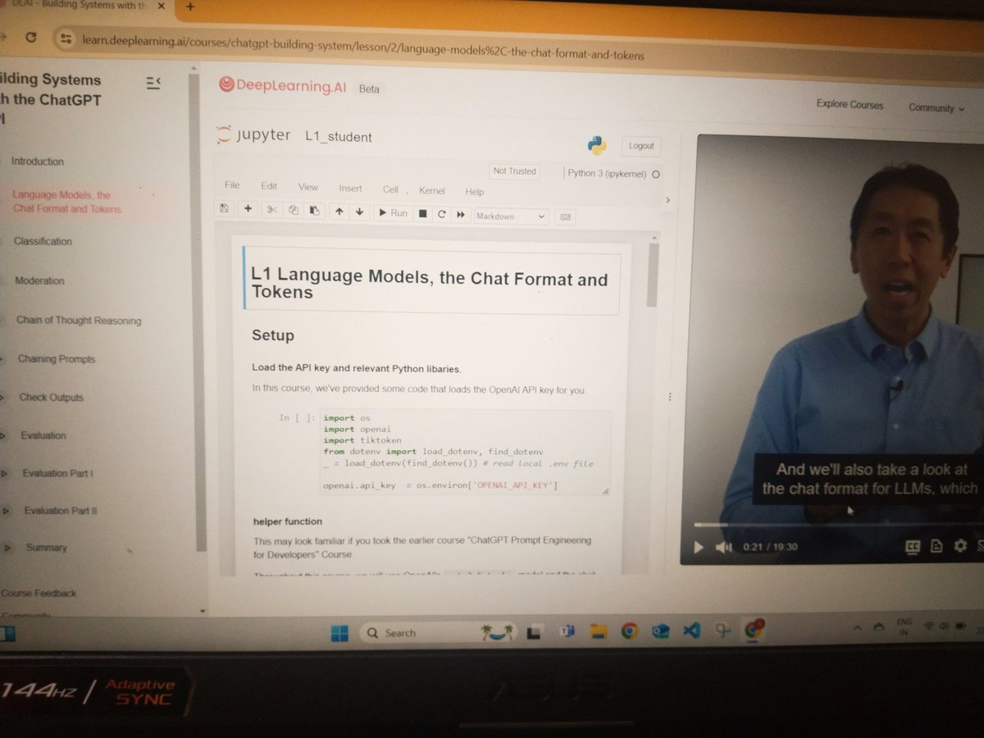Click the browser reload button
The image size is (984, 738).
(30, 37)
